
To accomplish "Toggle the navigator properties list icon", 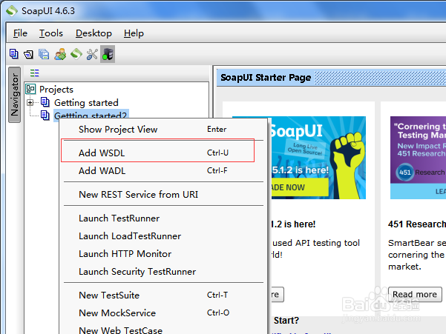I will [x=34, y=73].
